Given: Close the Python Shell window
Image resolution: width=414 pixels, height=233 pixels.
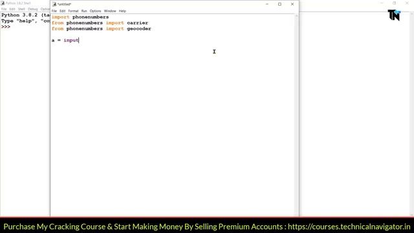Looking at the screenshot, I should (407, 3).
